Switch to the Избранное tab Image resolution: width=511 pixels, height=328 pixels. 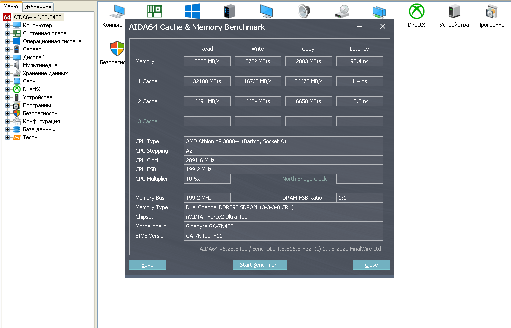38,7
